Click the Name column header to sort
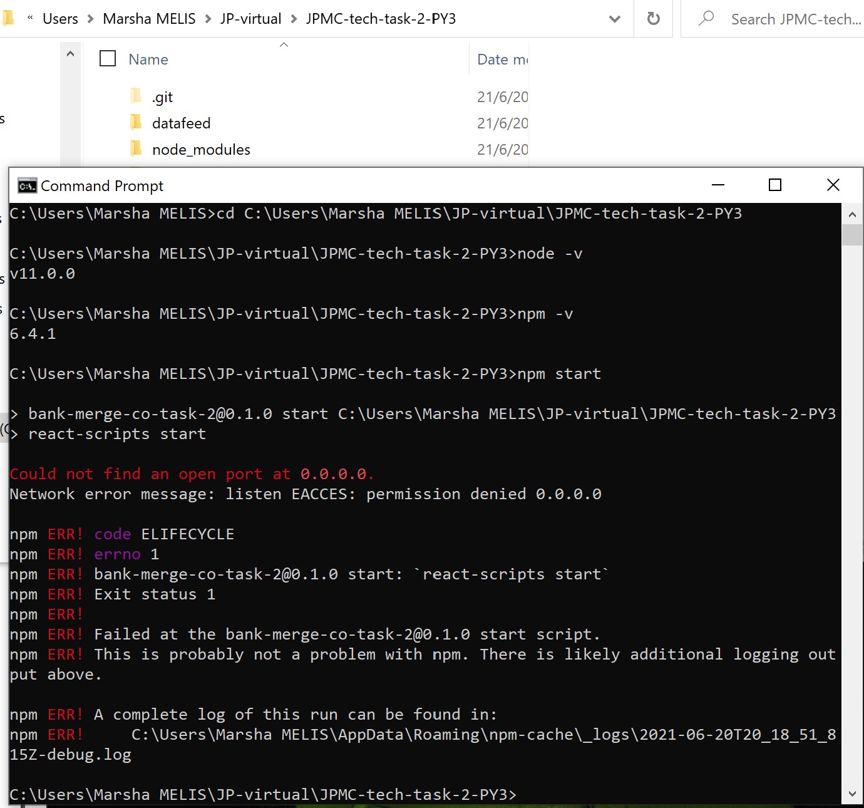Image resolution: width=864 pixels, height=808 pixels. click(x=148, y=58)
